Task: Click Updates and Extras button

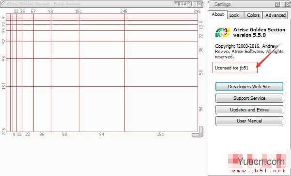Action: (x=249, y=110)
